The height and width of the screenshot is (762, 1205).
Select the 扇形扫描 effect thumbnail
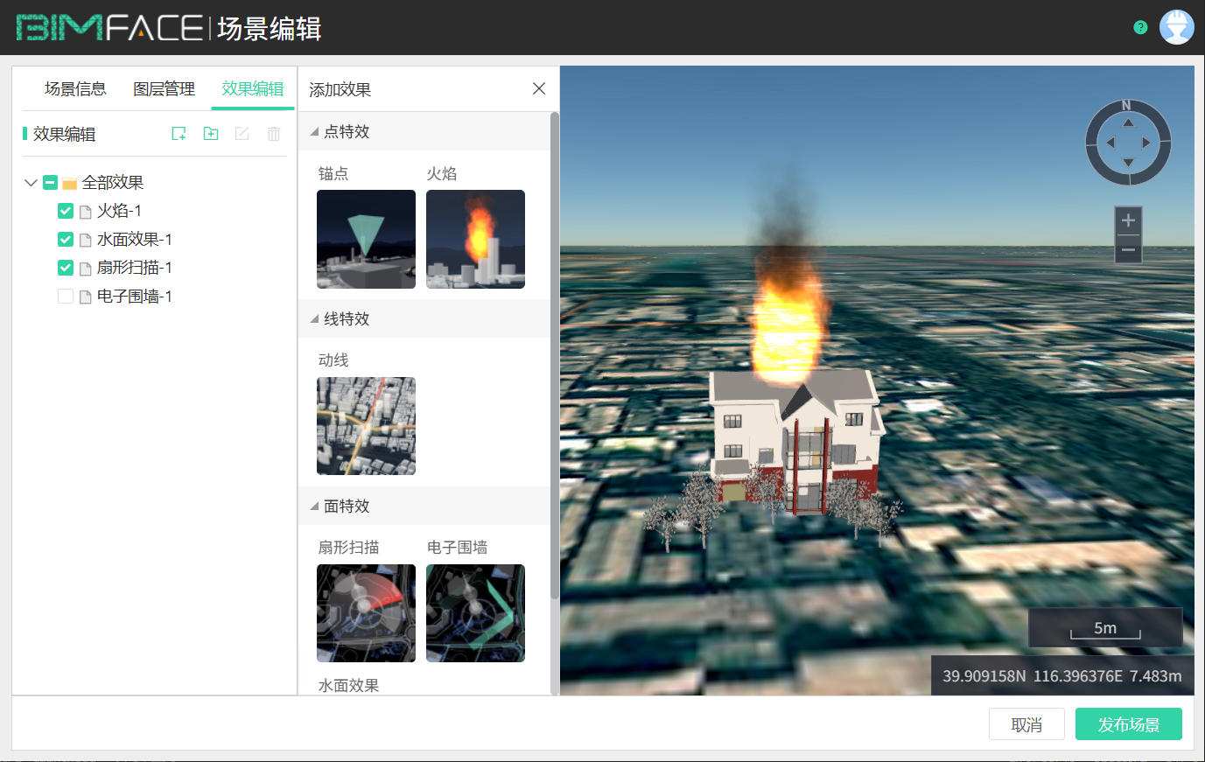tap(366, 613)
